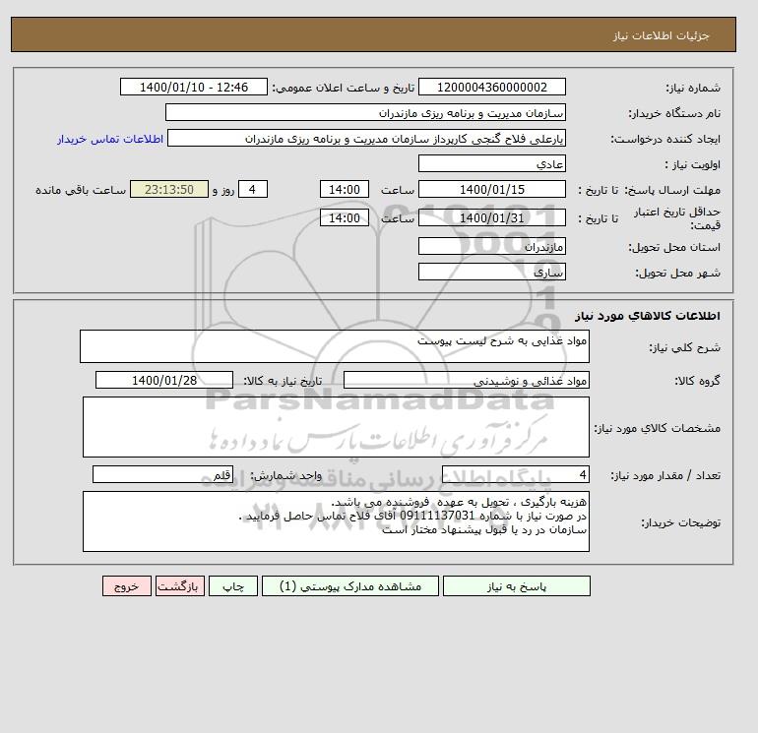This screenshot has height=733, width=758.
Task: Click general description box مواد غذایی
Action: 335,346
